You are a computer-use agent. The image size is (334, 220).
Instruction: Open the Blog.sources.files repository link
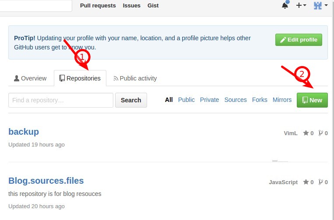point(46,181)
